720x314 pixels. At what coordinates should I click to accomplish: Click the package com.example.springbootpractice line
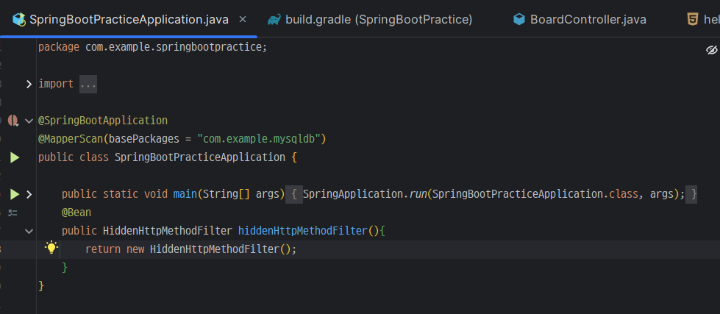coord(152,47)
